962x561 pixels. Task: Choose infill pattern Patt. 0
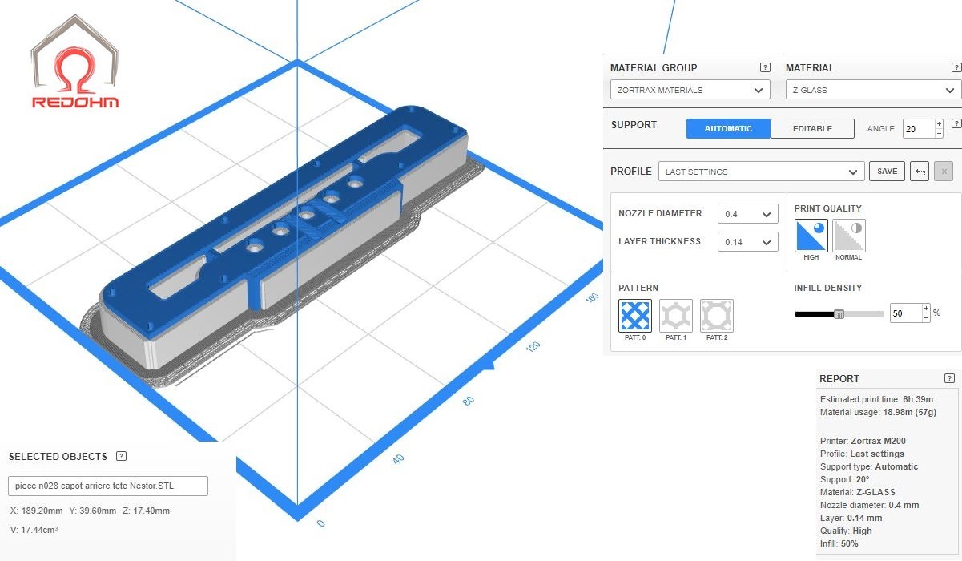click(x=635, y=316)
